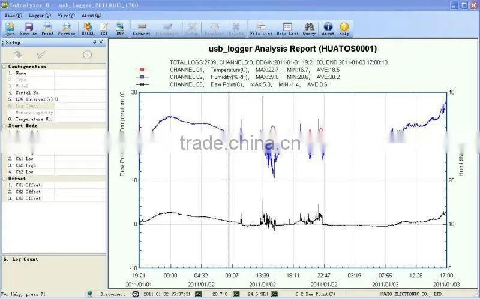This screenshot has height=299, width=480.
Task: Click the 'TOTAL LOGS:2739' summary line
Action: (x=279, y=62)
